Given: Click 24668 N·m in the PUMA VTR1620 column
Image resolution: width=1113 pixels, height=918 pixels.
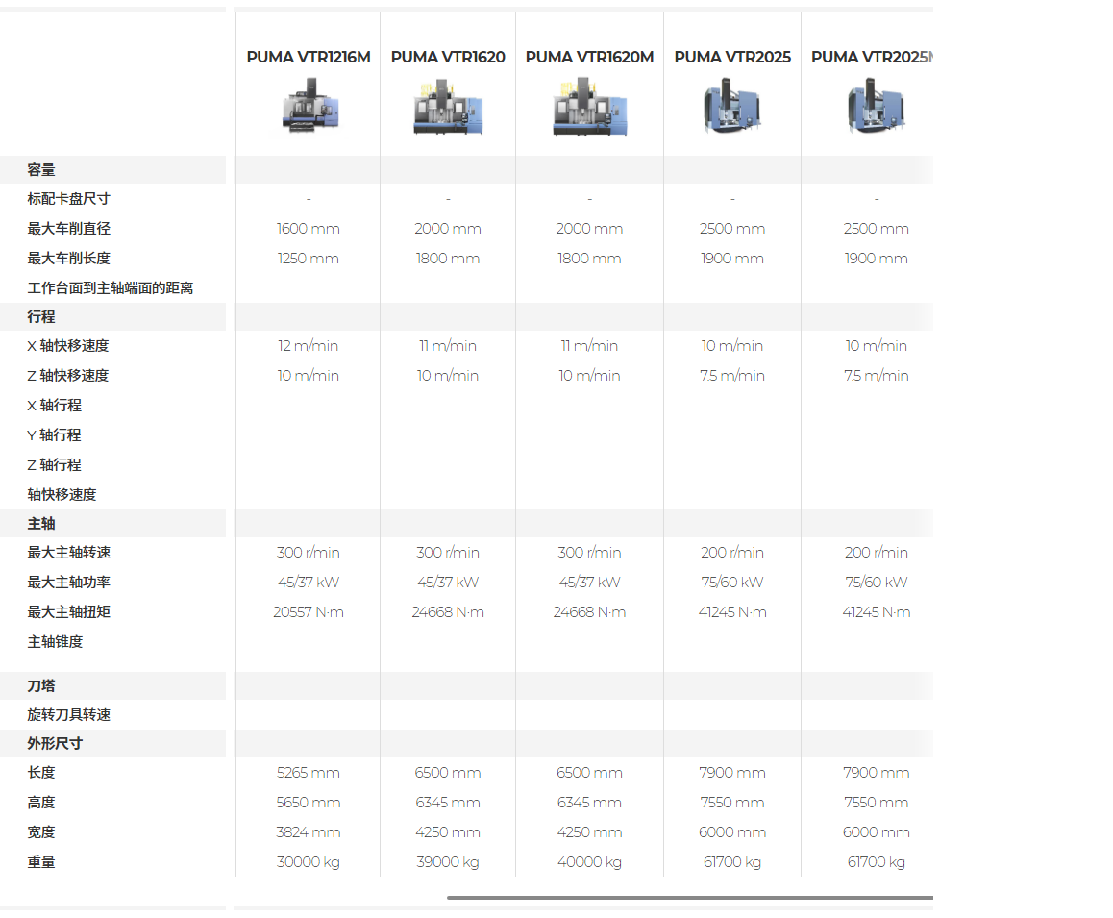Looking at the screenshot, I should [x=448, y=612].
